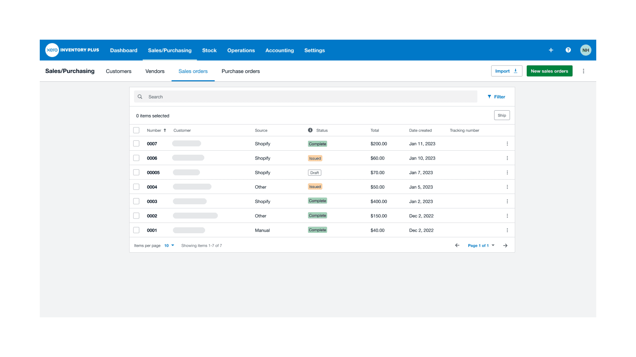Open the create (+) menu in the top bar
This screenshot has height=357, width=636.
551,50
